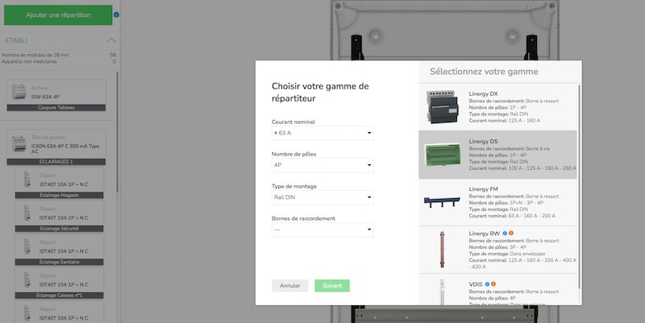Click the gamme list scrollbar
This screenshot has width=645, height=323.
580,185
